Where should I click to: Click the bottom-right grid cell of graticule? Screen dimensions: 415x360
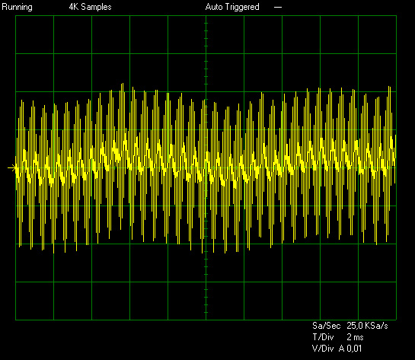point(377,301)
